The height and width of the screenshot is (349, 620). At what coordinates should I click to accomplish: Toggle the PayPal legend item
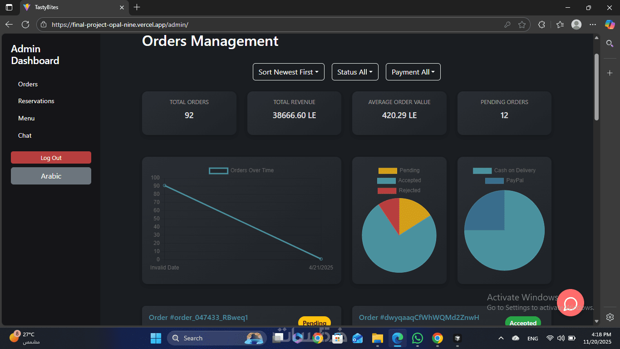(504, 180)
